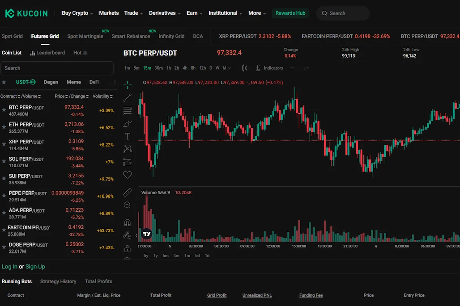Click the Sign Up link
460x306 pixels.
[x=35, y=267]
